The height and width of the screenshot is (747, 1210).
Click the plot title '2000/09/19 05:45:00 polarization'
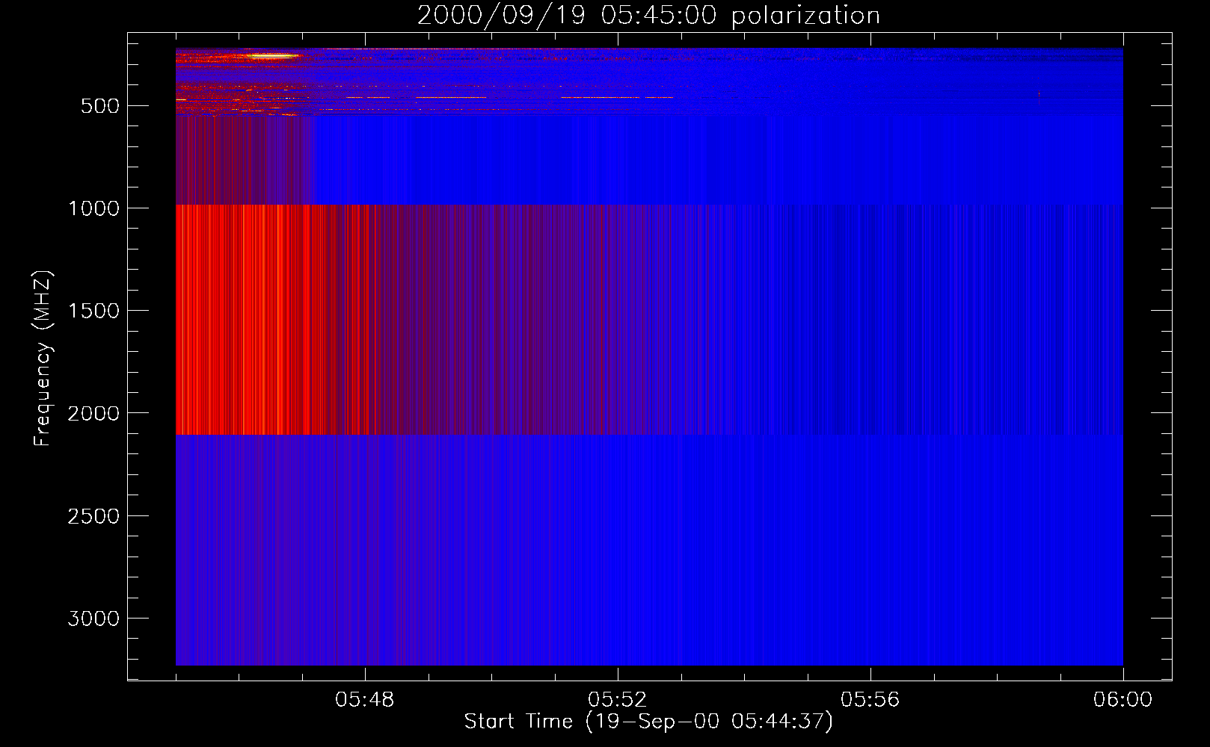(x=648, y=16)
